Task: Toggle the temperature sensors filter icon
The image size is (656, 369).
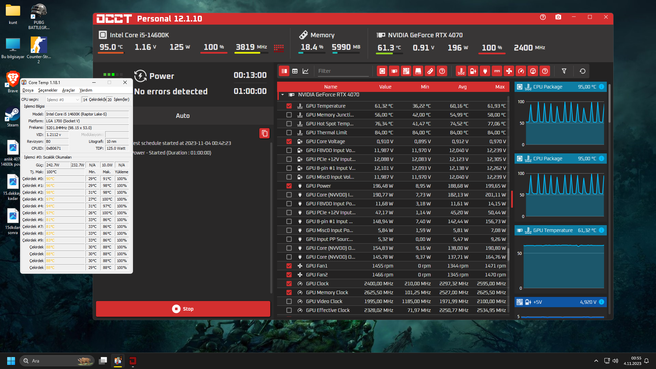Action: (461, 71)
